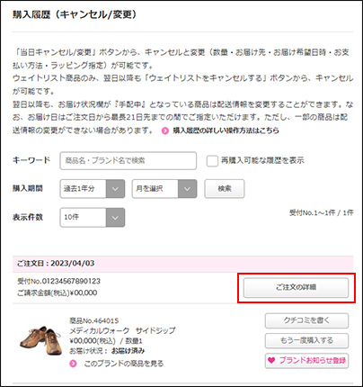Focus the 商品名・ブランド名で検索 keyword field
Viewport: 363px width, 387px height.
128,161
